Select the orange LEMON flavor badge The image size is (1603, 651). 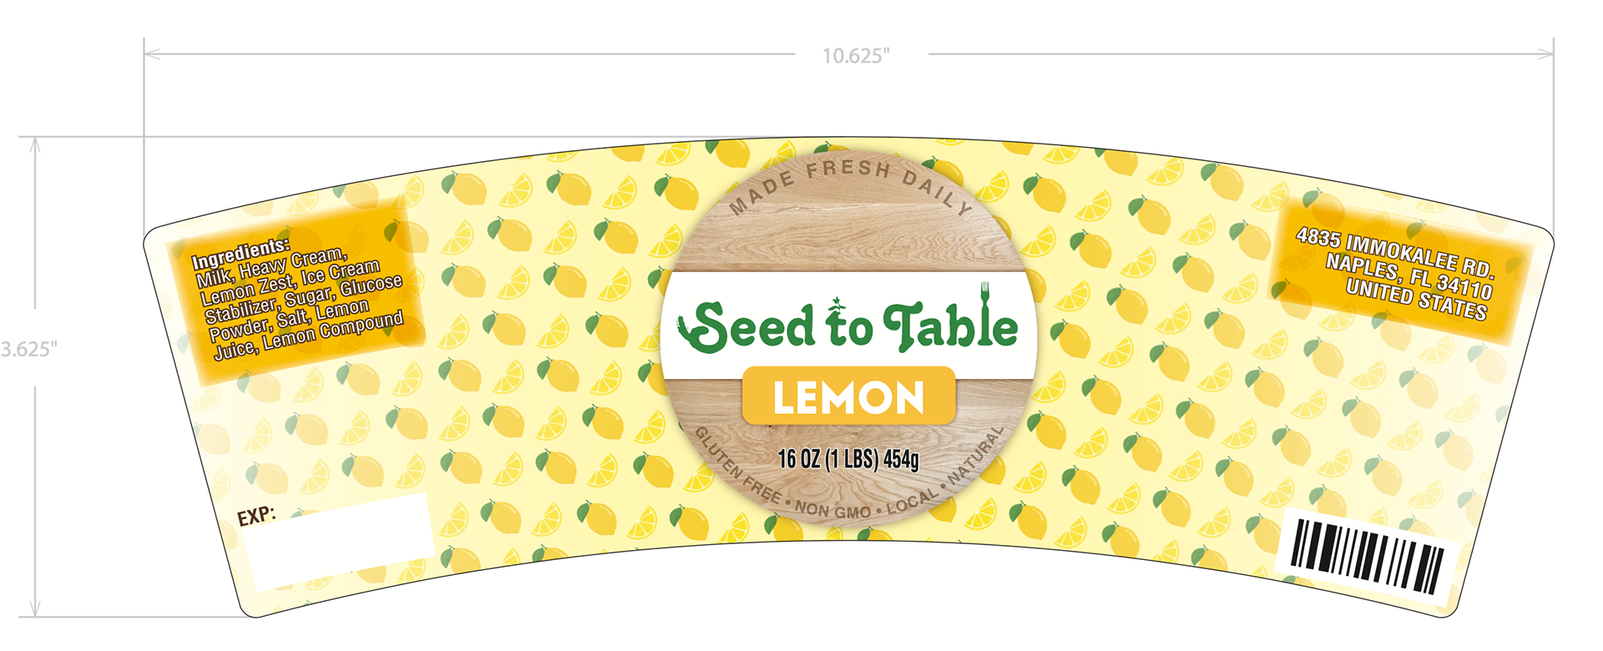click(x=848, y=396)
